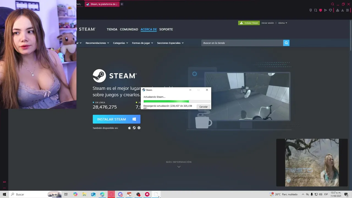Open browser downloads icon
This screenshot has width=352, height=198.
tap(342, 10)
